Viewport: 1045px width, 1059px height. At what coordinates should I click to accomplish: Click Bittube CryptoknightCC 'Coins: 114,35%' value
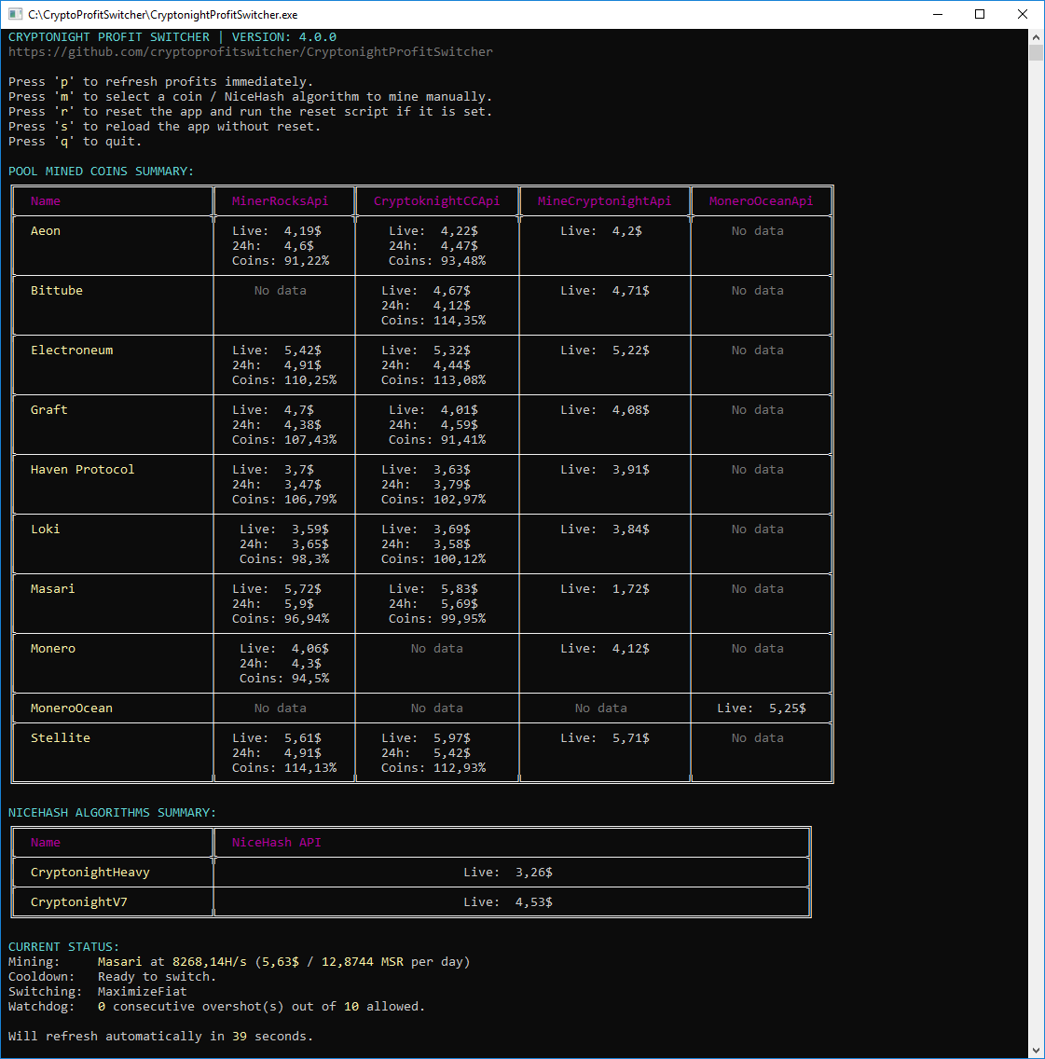point(433,320)
